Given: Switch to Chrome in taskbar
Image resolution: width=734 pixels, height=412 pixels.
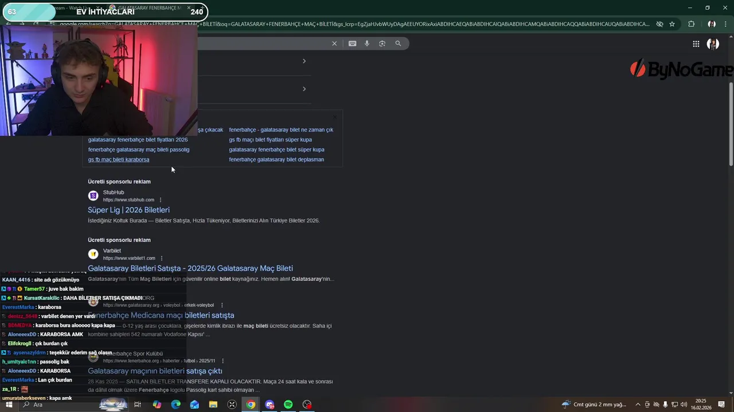Looking at the screenshot, I should (251, 405).
